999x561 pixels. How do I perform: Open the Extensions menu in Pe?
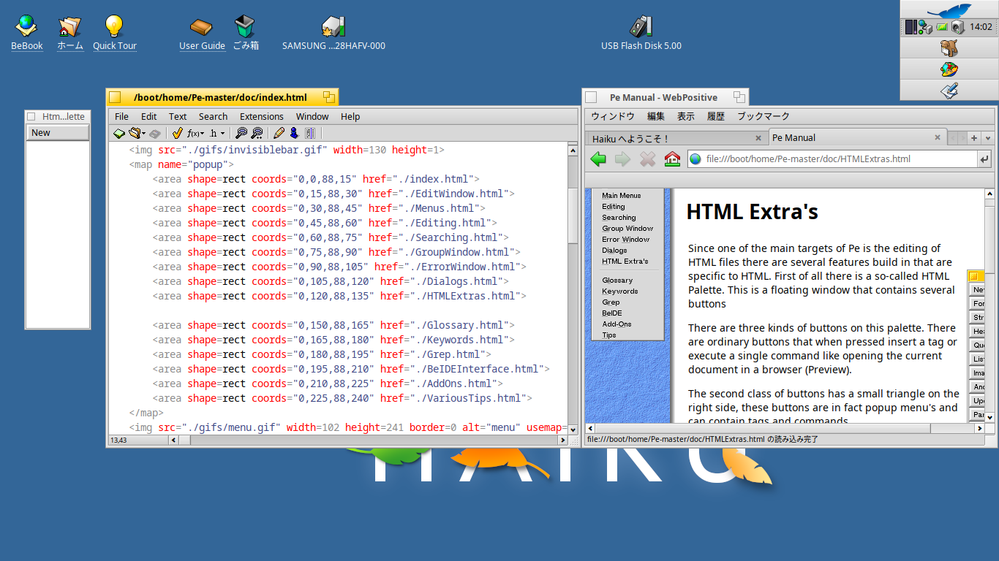click(x=261, y=116)
